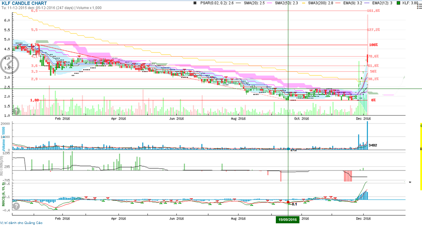The width and height of the screenshot is (422, 227).
Task: Click the 0% Fibonacci level label
Action: 373,100
